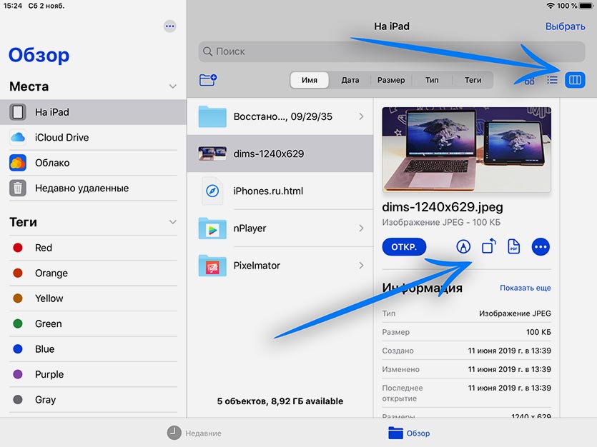Viewport: 597px width, 447px height.
Task: Open the Восстано..., 09/29/35 folder name
Action: tap(283, 116)
